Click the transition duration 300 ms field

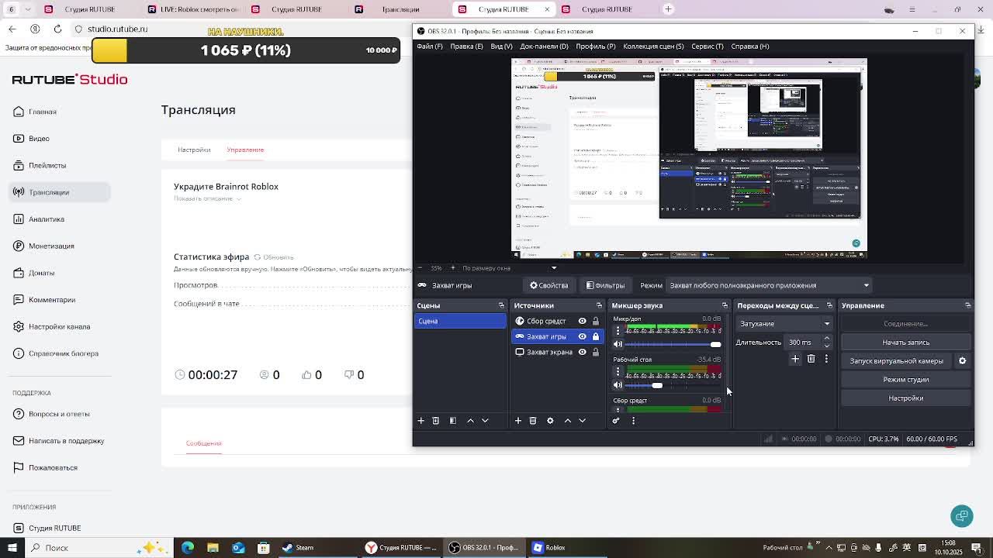point(802,343)
